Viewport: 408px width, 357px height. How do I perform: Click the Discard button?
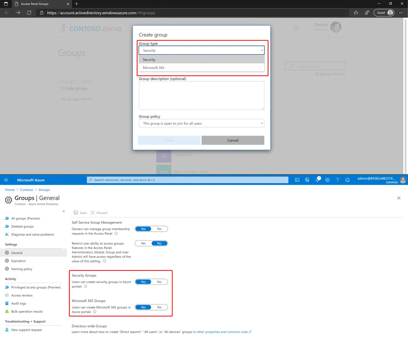pyautogui.click(x=99, y=213)
